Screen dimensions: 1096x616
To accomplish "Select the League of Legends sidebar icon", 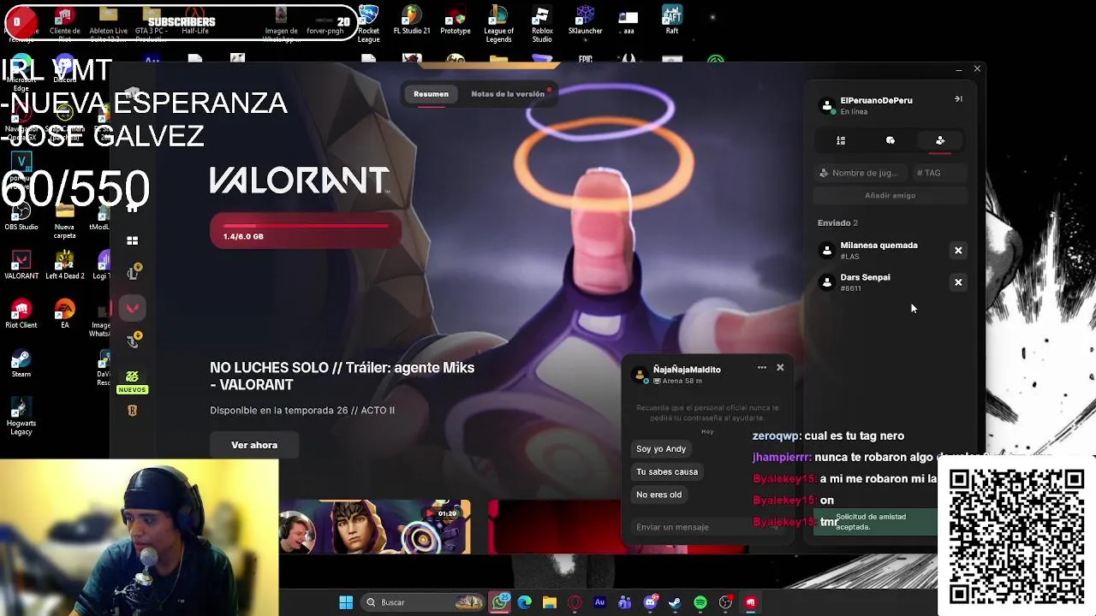I will [133, 273].
